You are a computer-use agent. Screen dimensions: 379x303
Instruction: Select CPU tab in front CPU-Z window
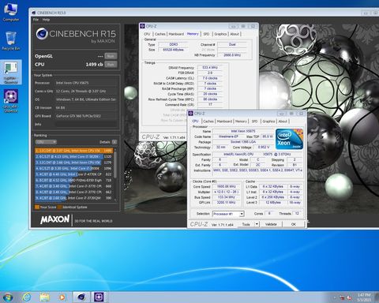(x=195, y=121)
